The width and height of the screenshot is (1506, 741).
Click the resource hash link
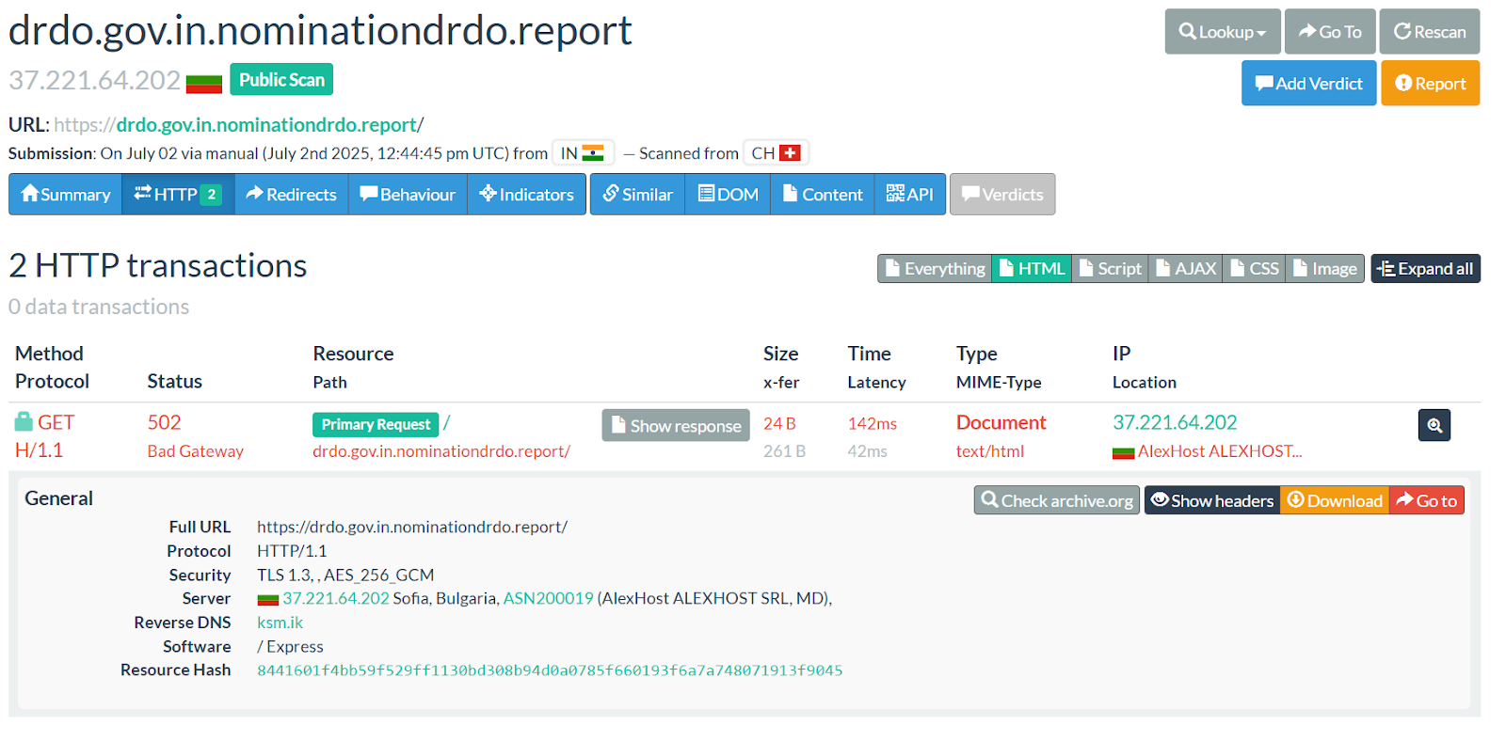tap(550, 670)
